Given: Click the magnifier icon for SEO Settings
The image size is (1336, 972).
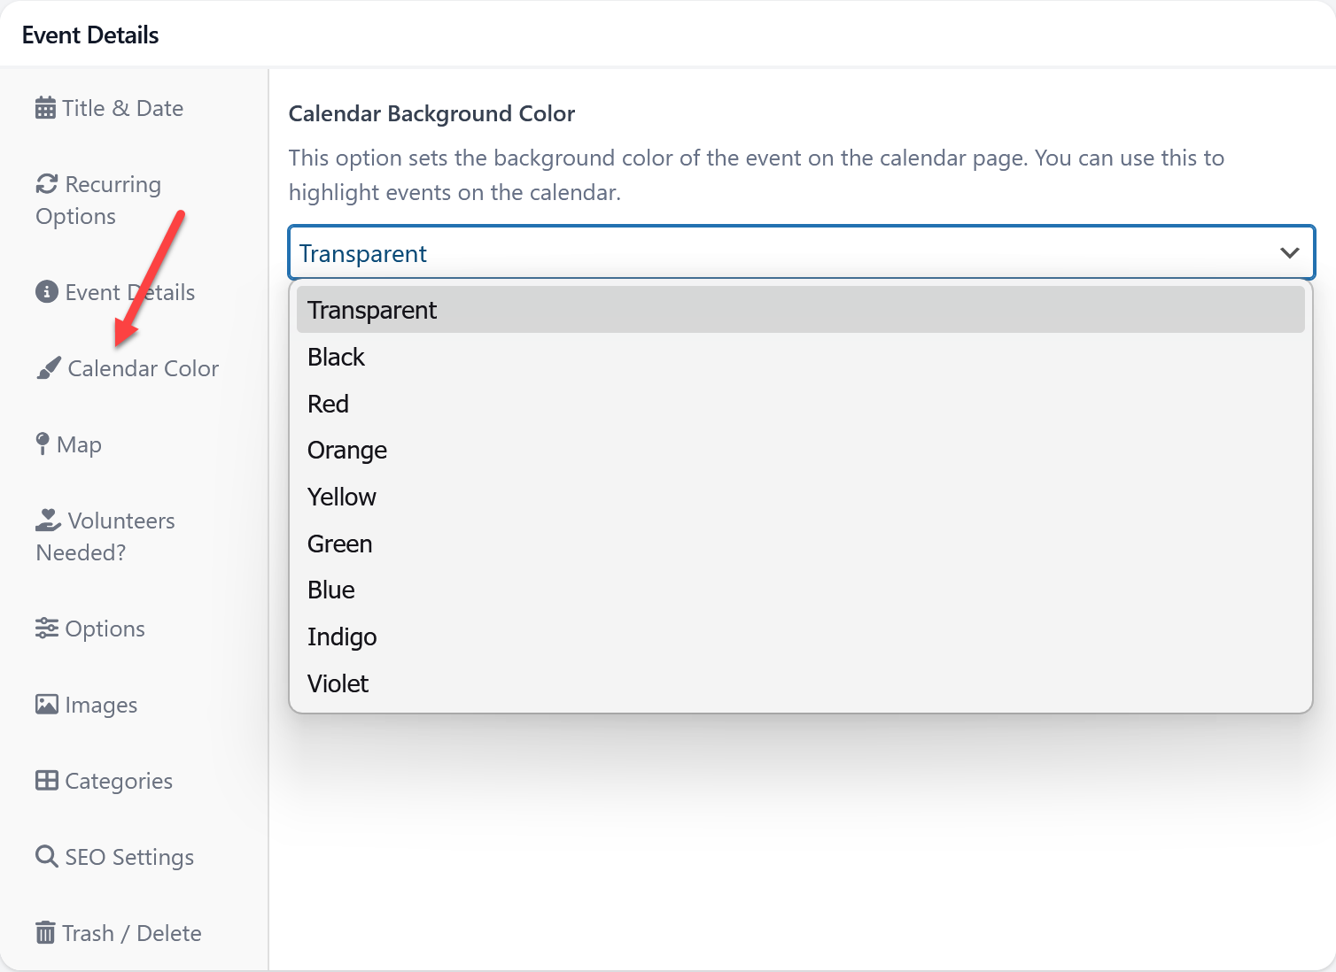Looking at the screenshot, I should [x=47, y=857].
